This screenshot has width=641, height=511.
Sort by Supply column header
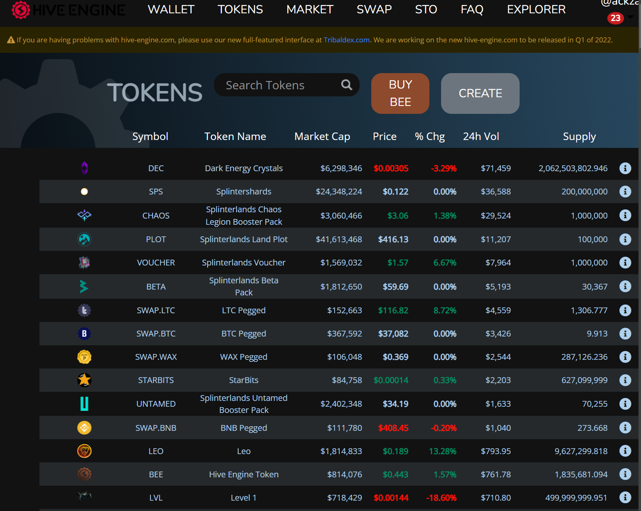579,136
